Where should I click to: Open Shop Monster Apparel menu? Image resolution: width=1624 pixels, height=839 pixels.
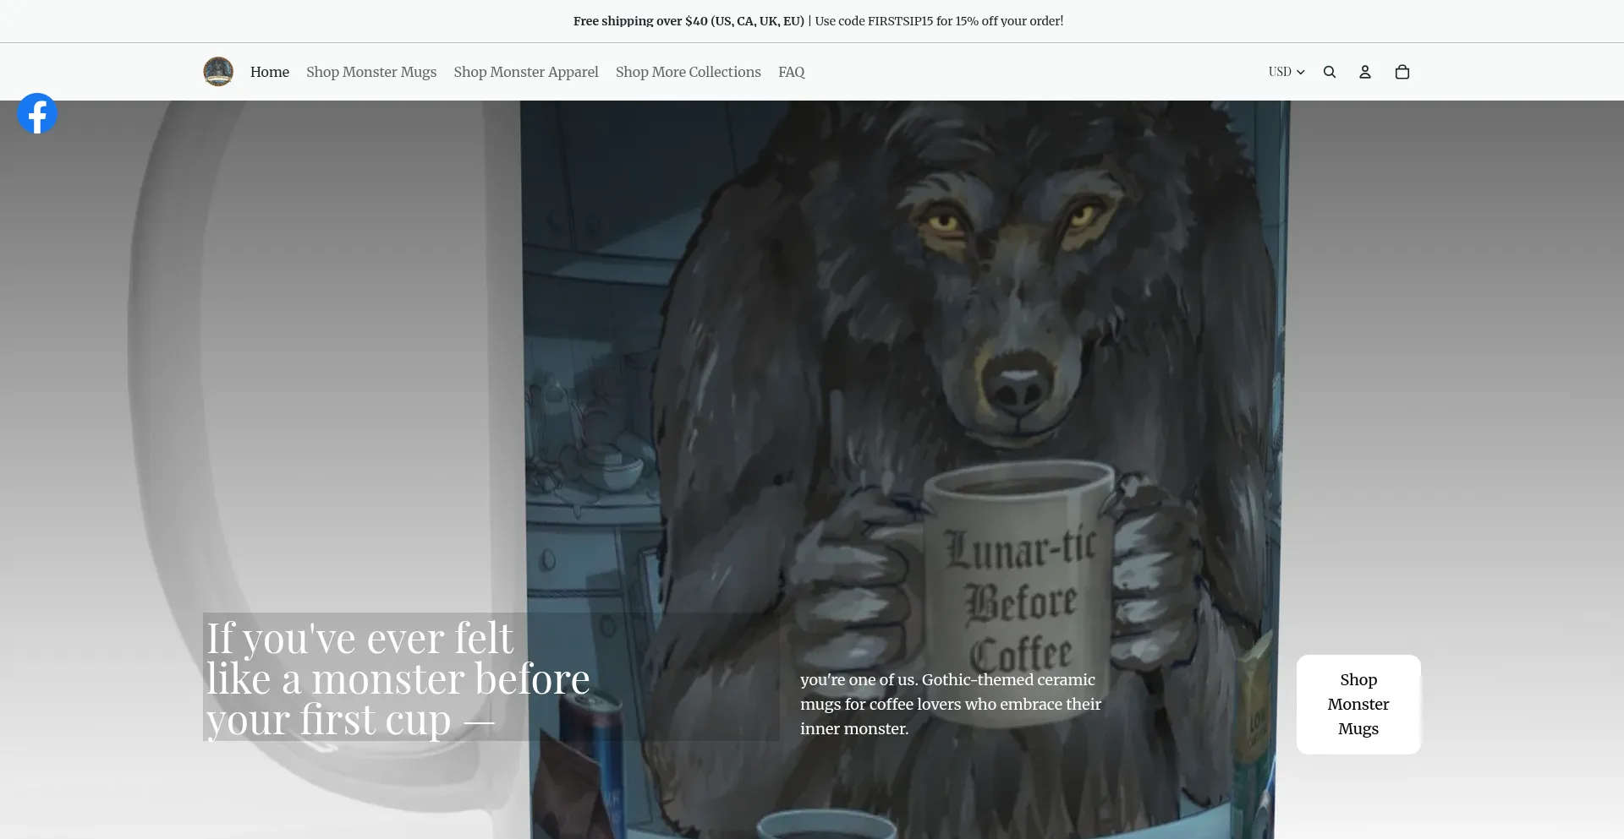pos(526,72)
